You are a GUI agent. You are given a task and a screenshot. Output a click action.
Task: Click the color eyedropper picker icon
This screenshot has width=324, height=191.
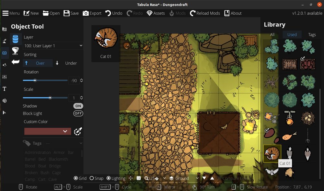tap(78, 131)
